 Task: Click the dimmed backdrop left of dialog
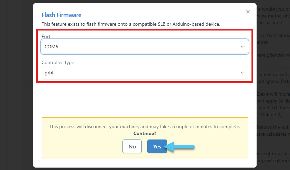click(x=17, y=86)
